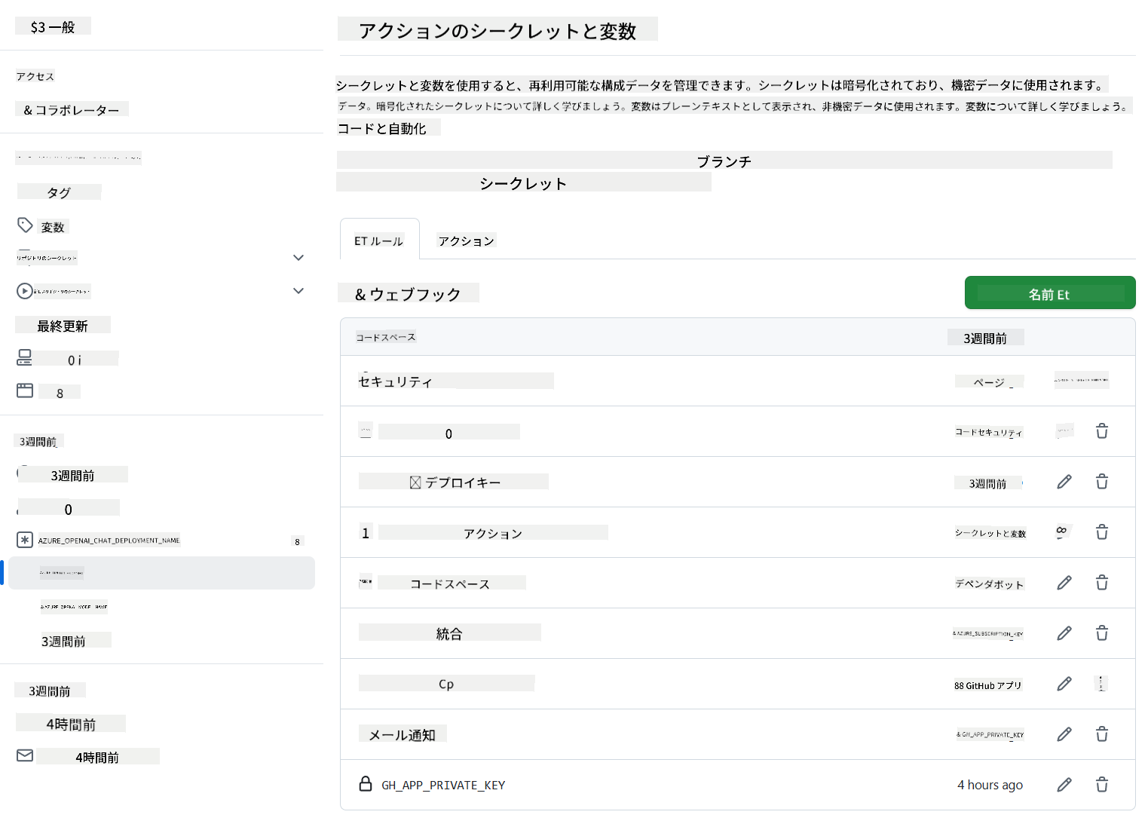Click the lock icon beside GH_APP_PRIVATE_KEY
The height and width of the screenshot is (827, 1148).
click(366, 784)
